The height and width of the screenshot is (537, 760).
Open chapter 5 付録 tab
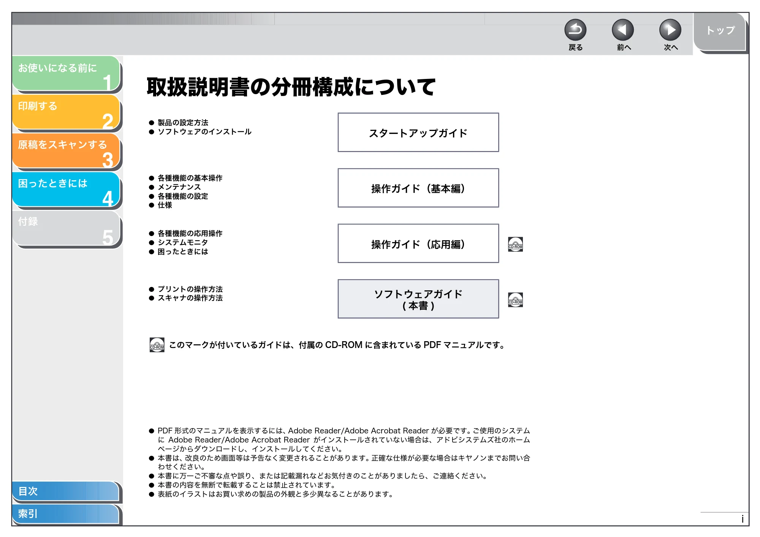tap(66, 228)
